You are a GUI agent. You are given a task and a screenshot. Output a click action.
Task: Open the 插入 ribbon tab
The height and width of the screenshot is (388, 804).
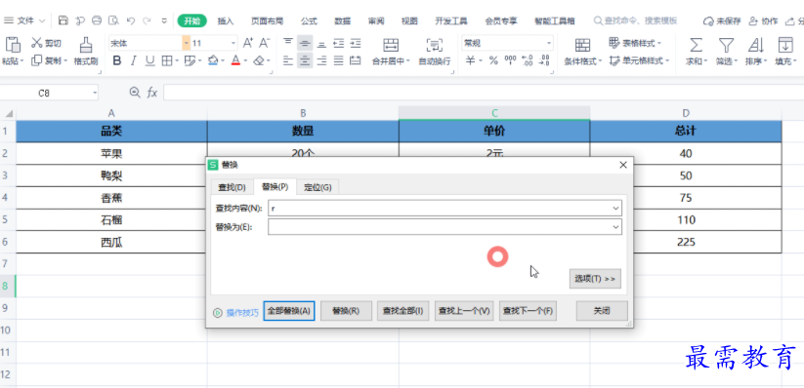click(x=225, y=21)
